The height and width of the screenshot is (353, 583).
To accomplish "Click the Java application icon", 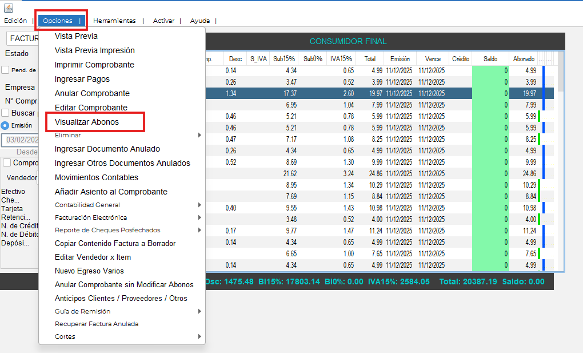I will pyautogui.click(x=9, y=8).
